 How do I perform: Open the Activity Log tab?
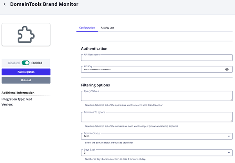[107, 28]
